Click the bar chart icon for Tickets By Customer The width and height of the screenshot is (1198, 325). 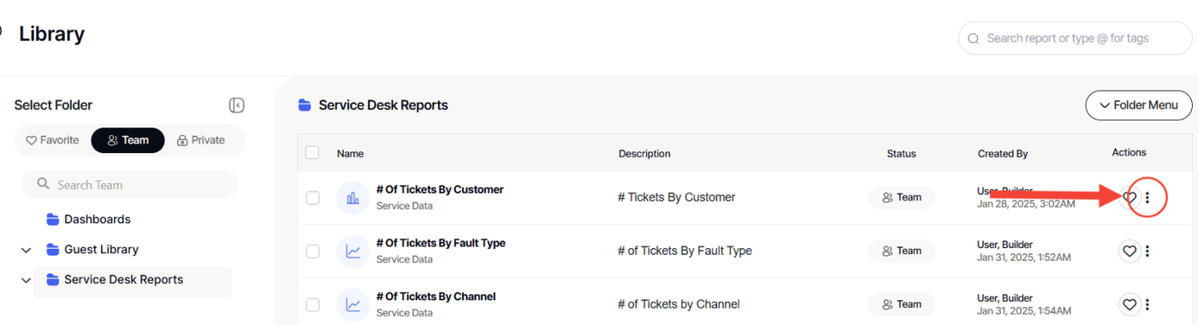click(x=353, y=198)
